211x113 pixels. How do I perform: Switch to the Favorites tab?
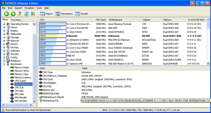(16, 20)
